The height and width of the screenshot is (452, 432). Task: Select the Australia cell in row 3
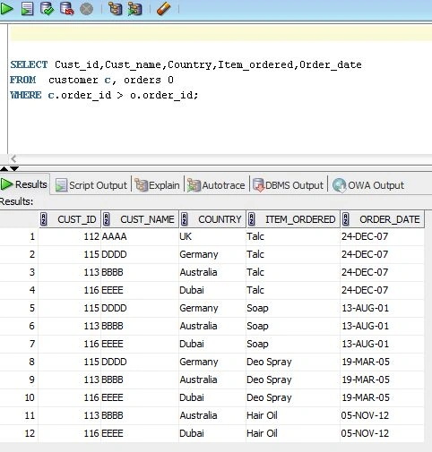212,272
